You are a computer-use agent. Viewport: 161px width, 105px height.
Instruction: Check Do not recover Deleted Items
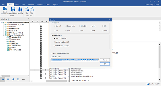pyautogui.click(x=51, y=53)
